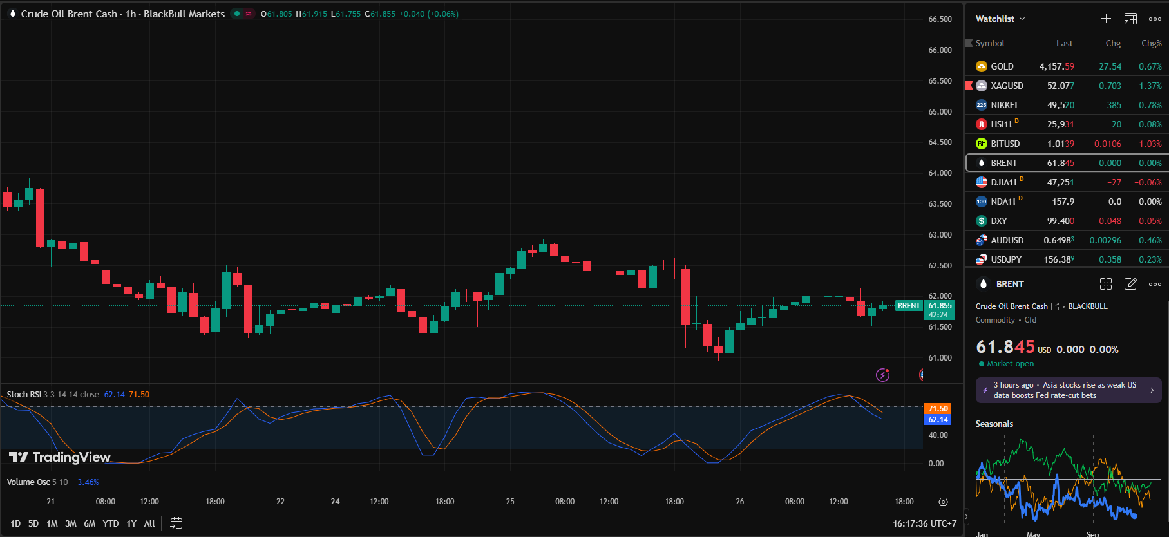
Task: Expand the Asia stocks news headline chevron
Action: click(1152, 390)
